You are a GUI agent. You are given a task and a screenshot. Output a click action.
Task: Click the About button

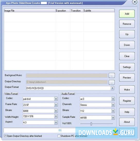[127, 122]
